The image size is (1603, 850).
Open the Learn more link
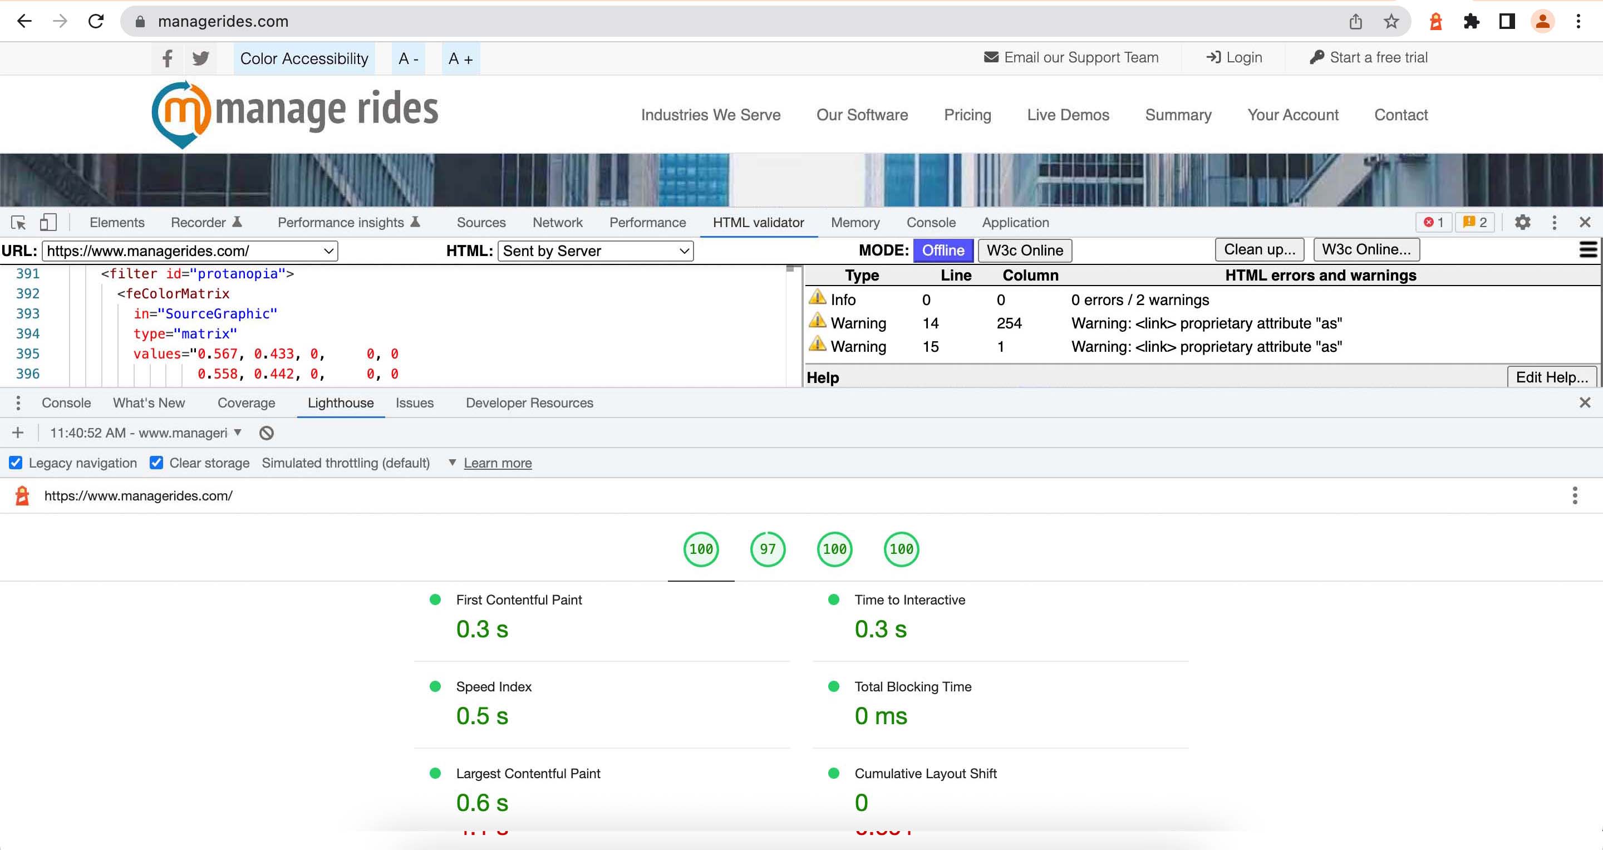coord(497,463)
